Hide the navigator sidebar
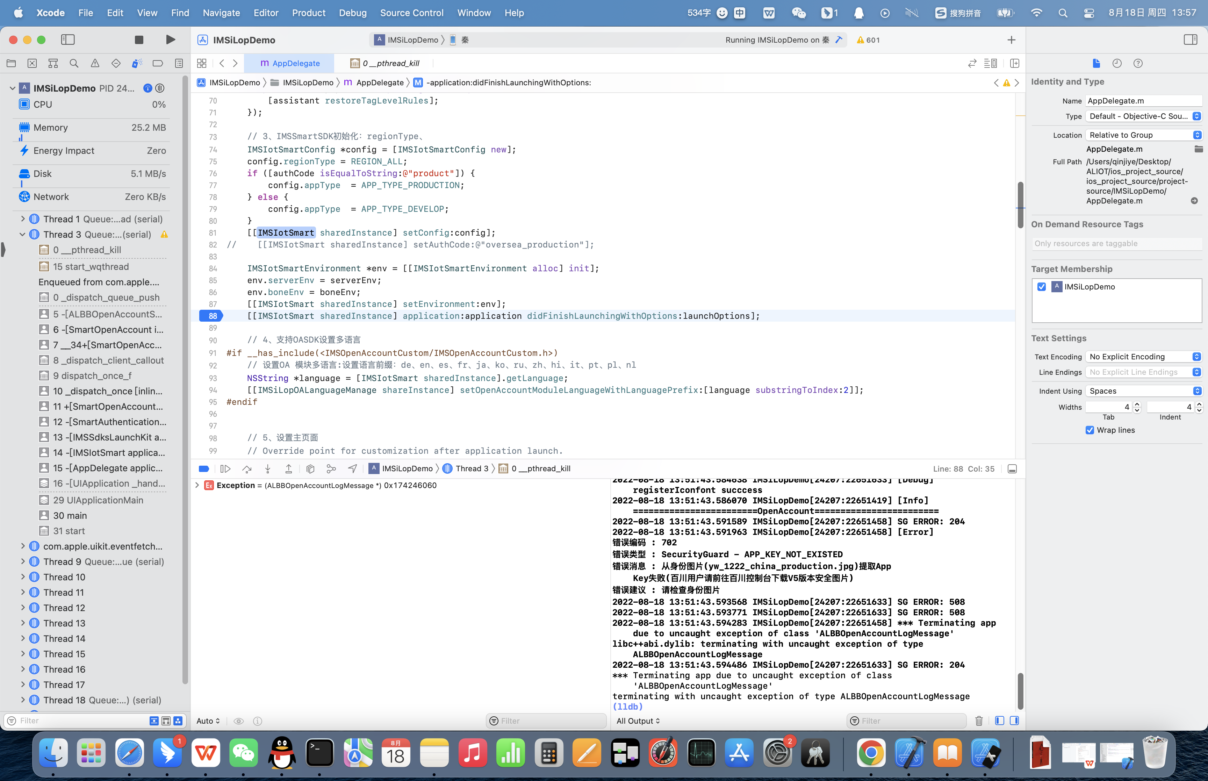The image size is (1208, 781). tap(68, 40)
